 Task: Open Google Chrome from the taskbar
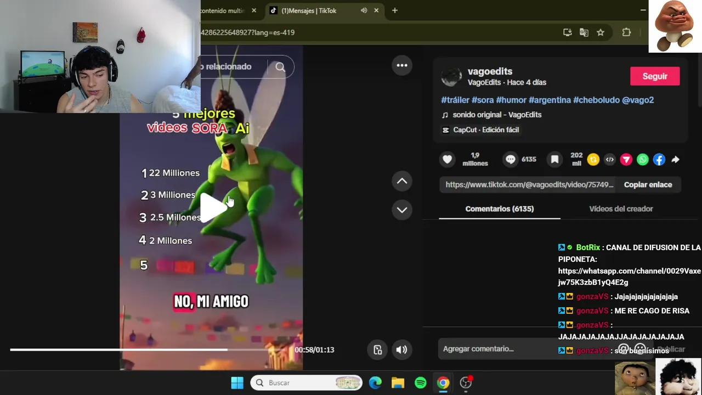[443, 383]
